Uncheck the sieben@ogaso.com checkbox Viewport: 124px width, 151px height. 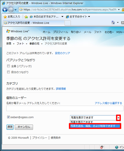click(8, 117)
